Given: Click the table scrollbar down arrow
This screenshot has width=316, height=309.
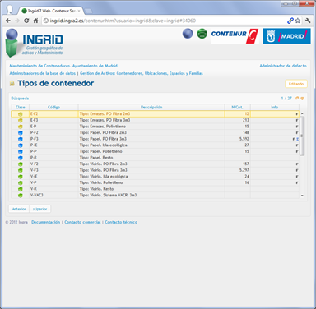Looking at the screenshot, I should coord(302,196).
